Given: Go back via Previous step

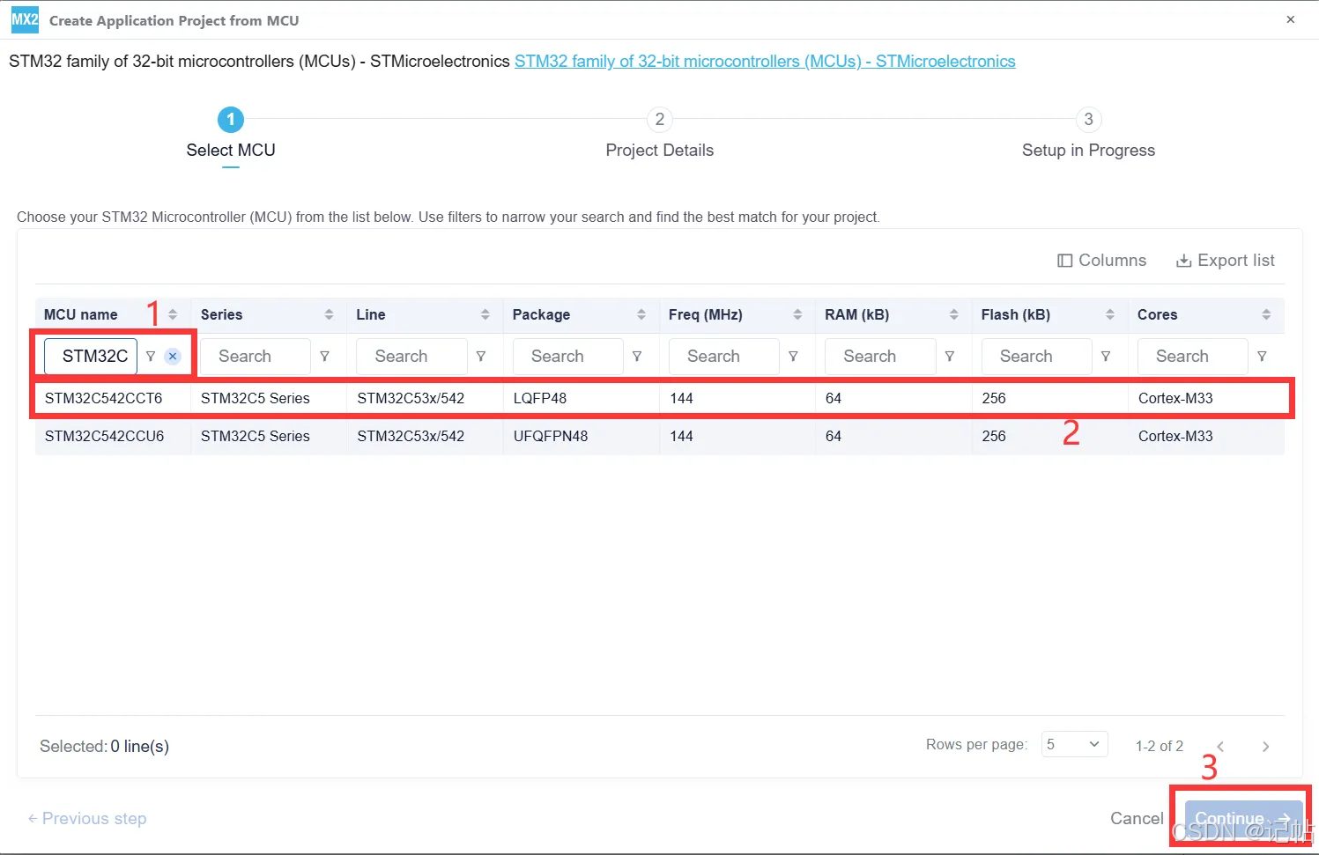Looking at the screenshot, I should click(87, 818).
